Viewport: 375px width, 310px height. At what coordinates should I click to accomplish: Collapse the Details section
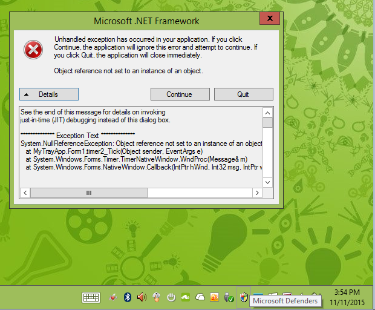tap(49, 94)
